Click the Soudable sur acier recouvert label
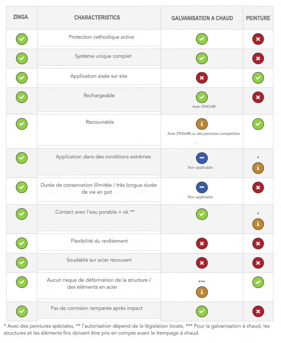This screenshot has width=281, height=343. [99, 260]
